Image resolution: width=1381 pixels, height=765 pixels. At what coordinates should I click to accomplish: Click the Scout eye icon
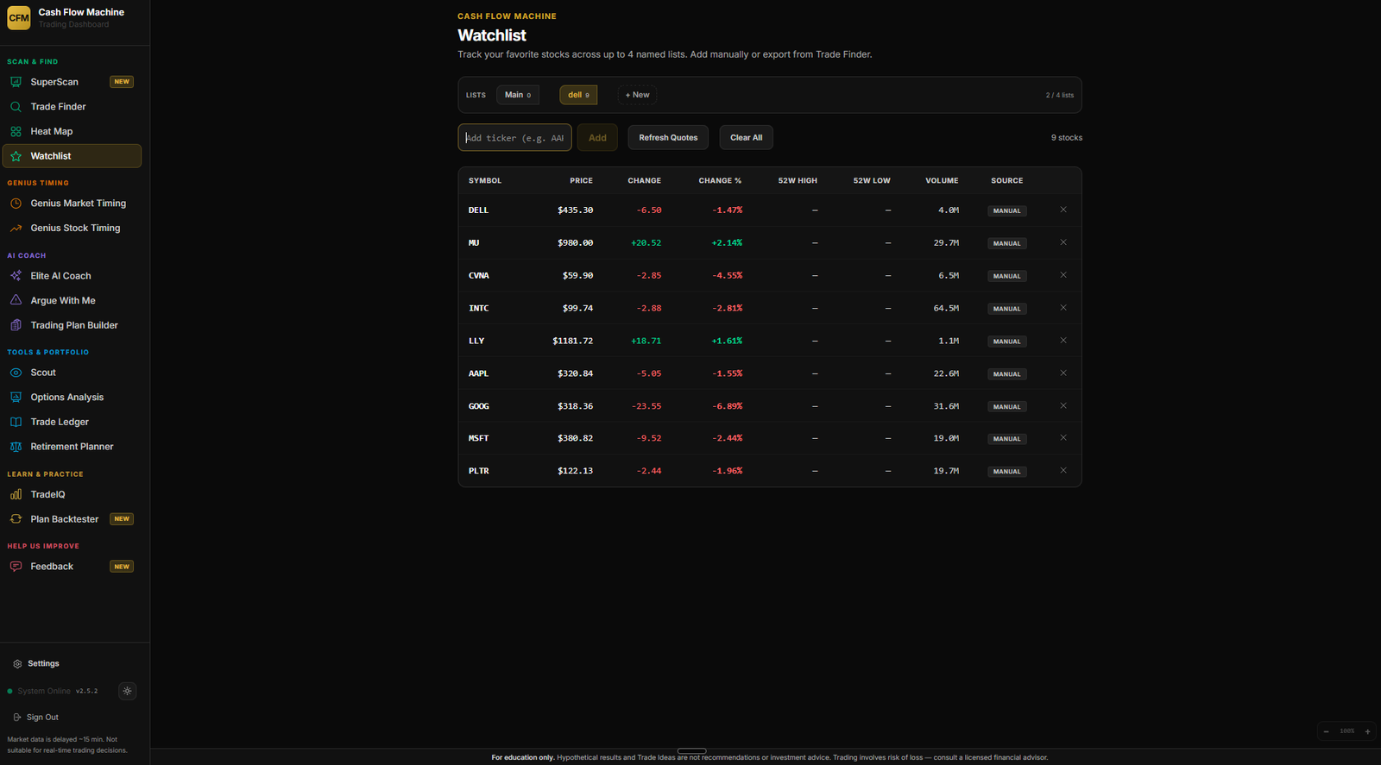(16, 373)
